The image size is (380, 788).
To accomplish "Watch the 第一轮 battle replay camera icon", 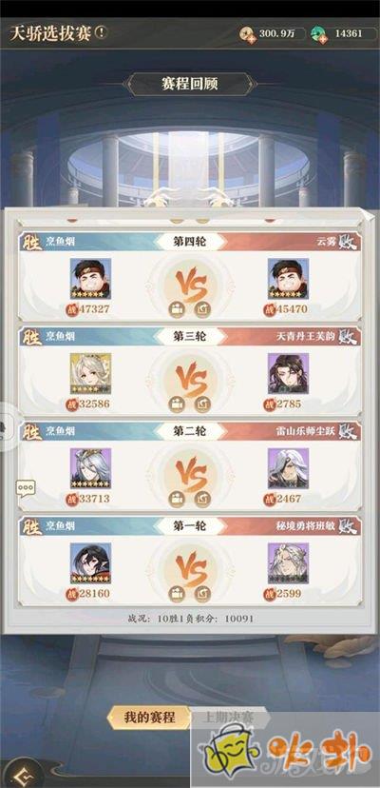I will tap(176, 594).
